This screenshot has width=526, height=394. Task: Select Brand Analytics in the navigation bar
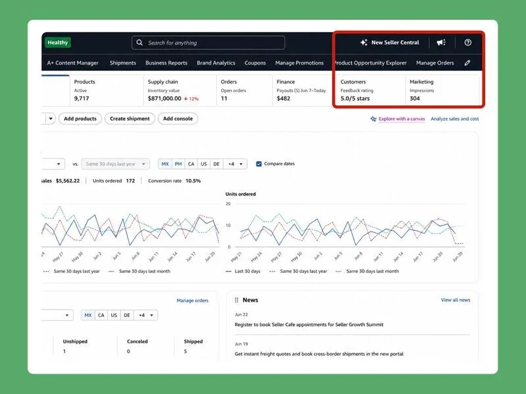click(216, 62)
